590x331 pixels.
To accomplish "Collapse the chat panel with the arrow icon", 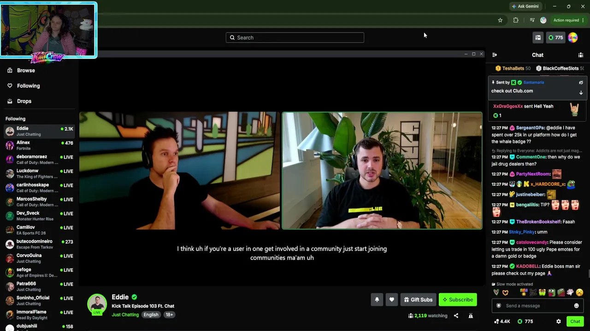I will [x=495, y=55].
